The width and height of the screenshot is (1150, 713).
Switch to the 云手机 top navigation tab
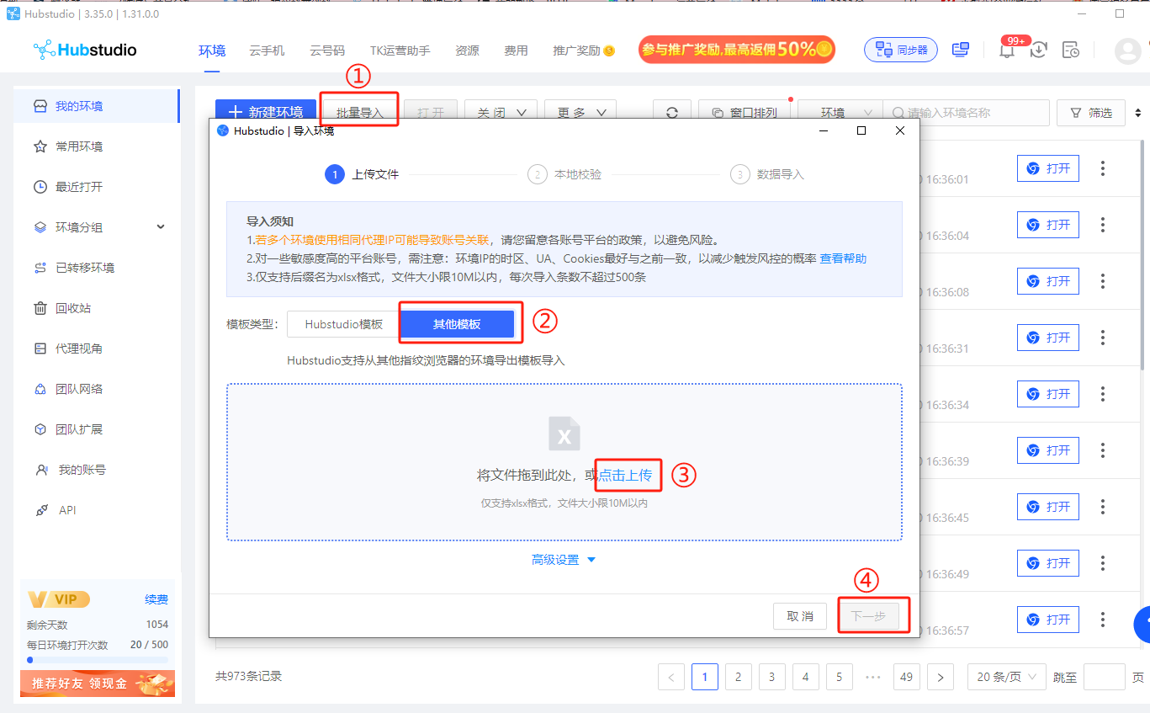coord(267,51)
